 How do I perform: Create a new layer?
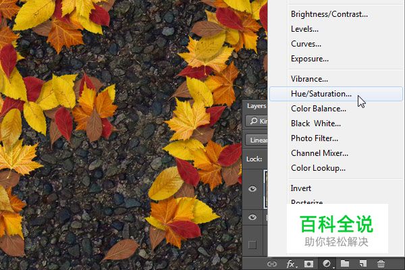(363, 263)
